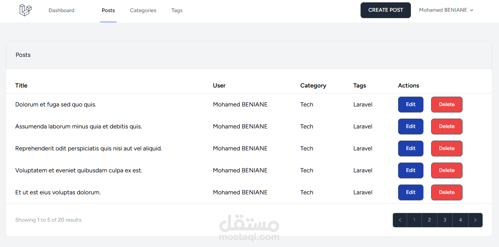The image size is (499, 247).
Task: Click the CREATE POST button
Action: pos(386,10)
